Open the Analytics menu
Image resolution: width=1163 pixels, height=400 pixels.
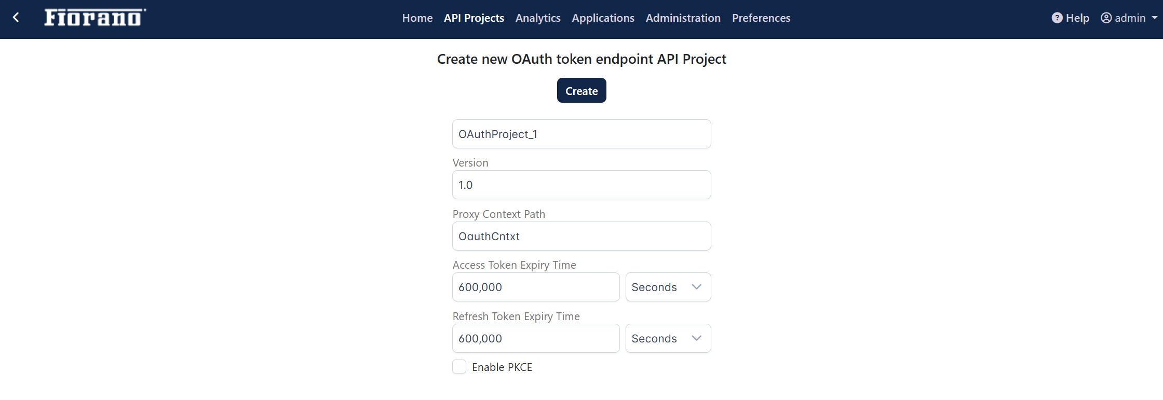click(538, 18)
